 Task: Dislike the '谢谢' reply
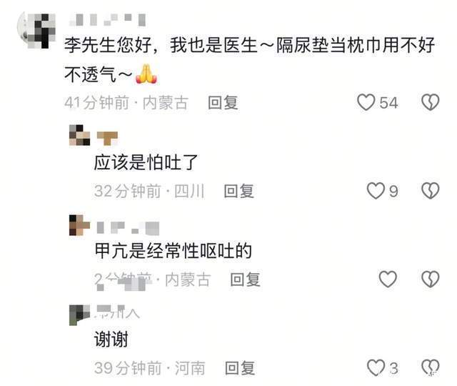point(431,367)
